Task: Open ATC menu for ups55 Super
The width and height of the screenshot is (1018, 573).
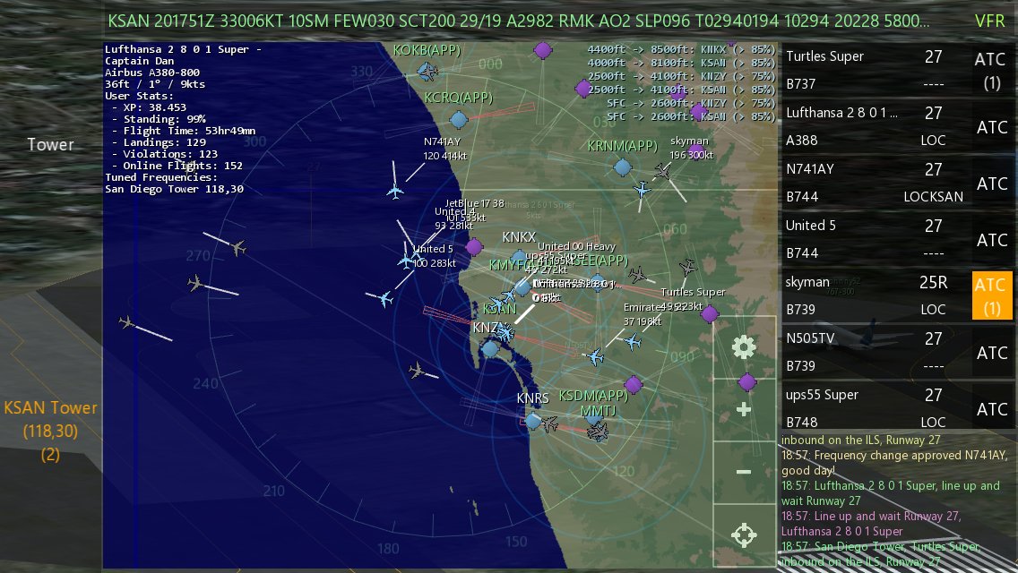Action: pos(991,409)
